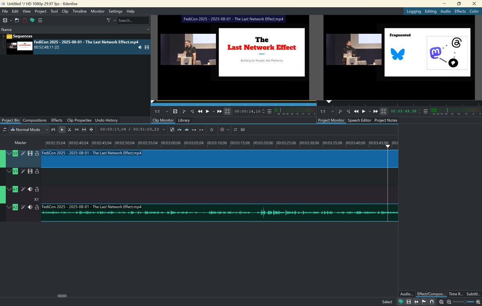Click the tag icon in Project Bin
Screen dimensions: 482x306
32,20
